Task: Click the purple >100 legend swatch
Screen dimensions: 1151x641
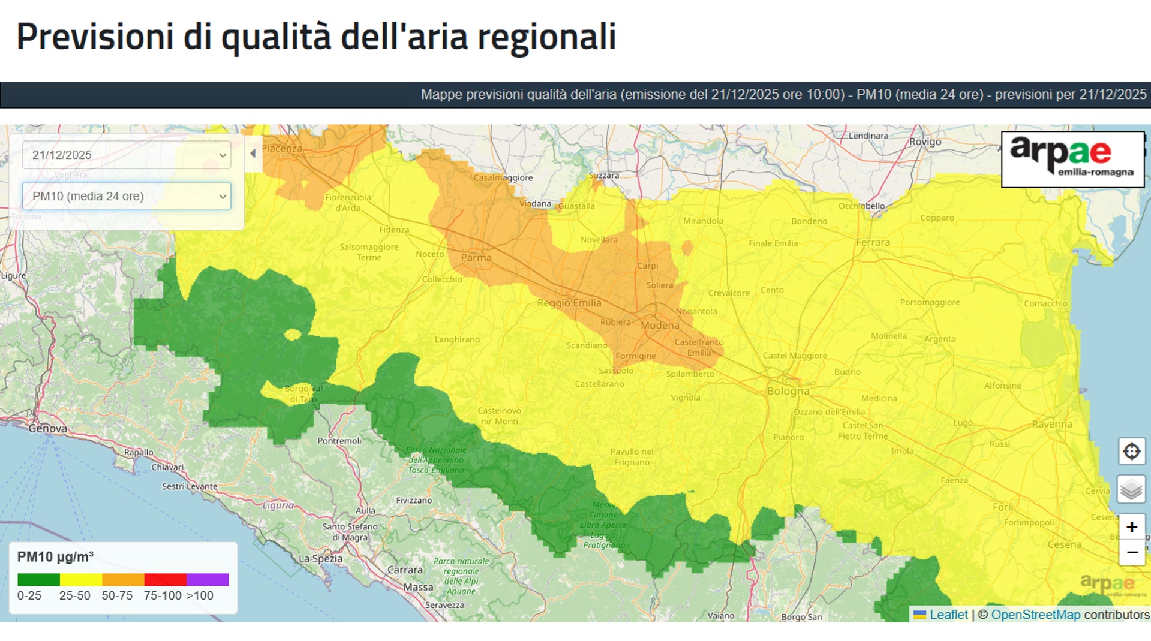Action: (208, 579)
